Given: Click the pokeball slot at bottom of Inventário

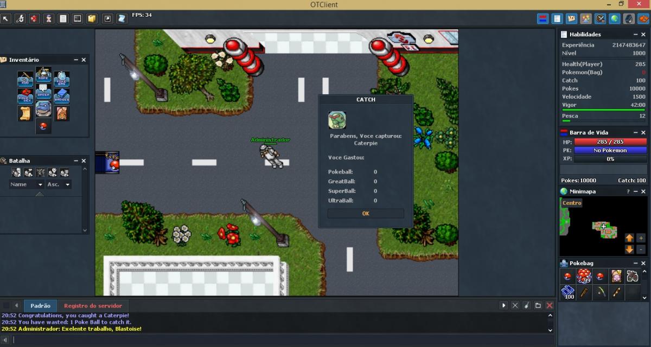Looking at the screenshot, I should coord(43,126).
